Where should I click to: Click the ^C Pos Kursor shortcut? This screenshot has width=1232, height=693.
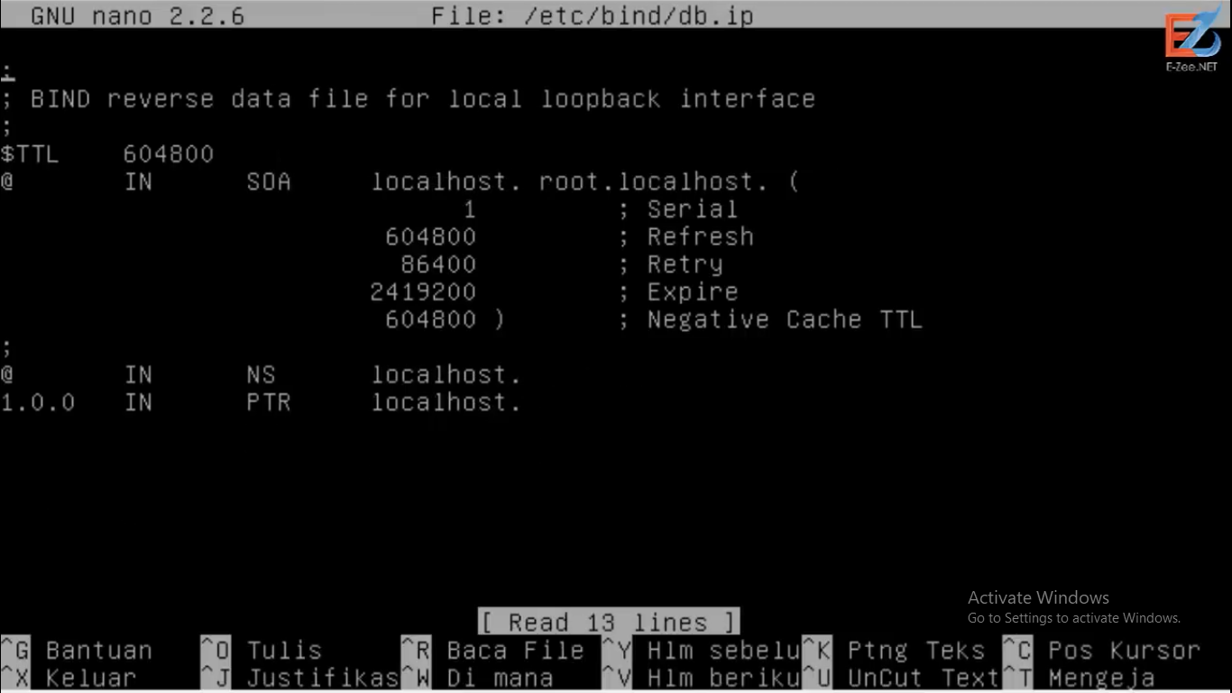[1101, 651]
